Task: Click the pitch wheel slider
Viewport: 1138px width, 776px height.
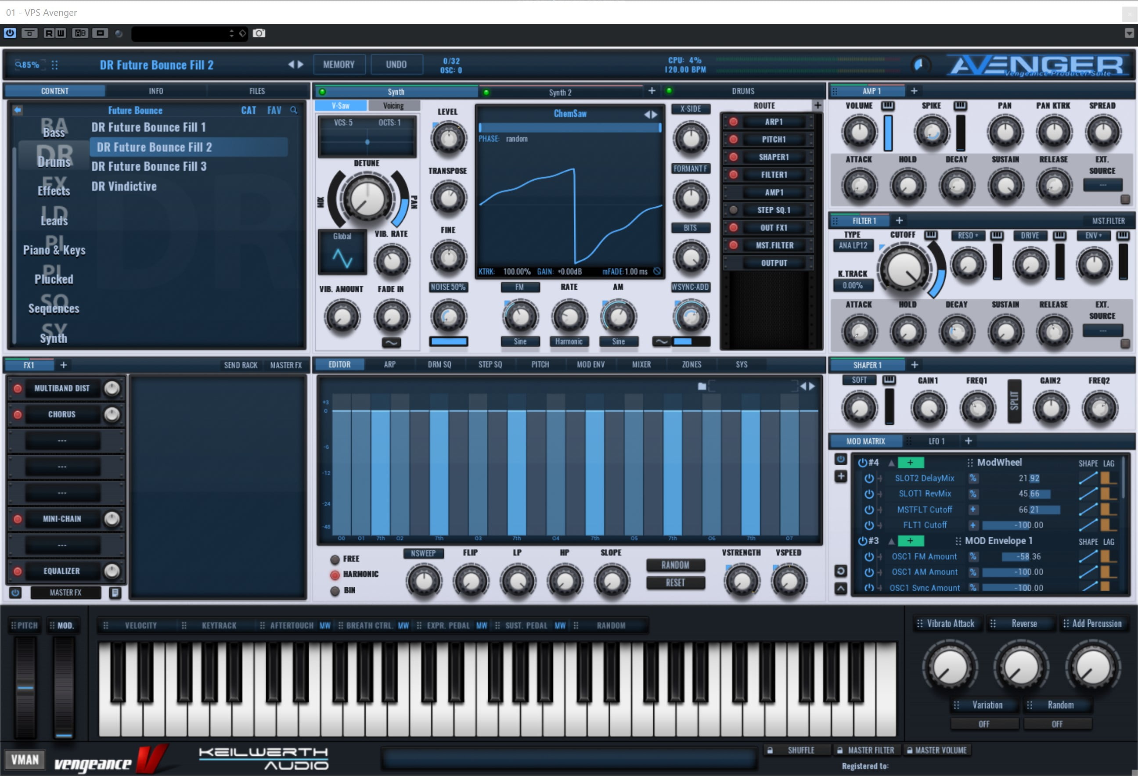Action: tap(25, 687)
